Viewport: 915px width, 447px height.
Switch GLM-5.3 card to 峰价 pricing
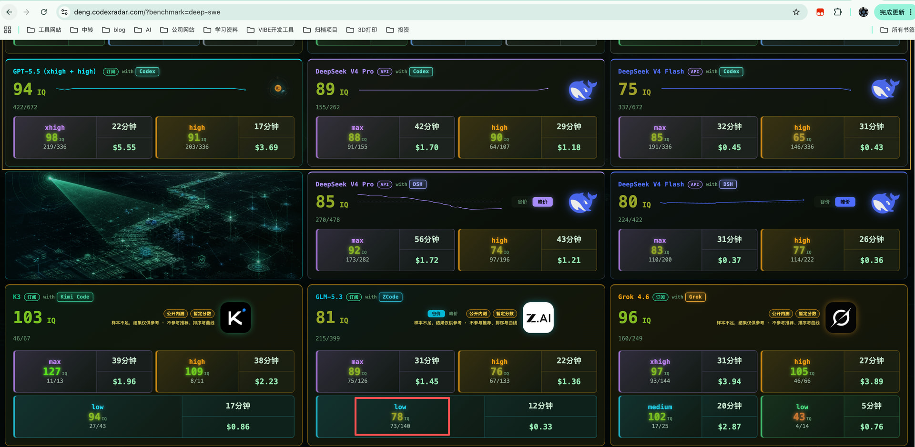[453, 314]
